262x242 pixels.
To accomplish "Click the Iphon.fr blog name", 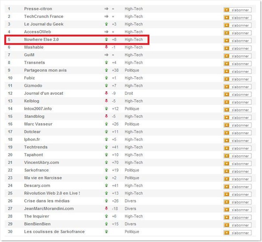I will point(32,139).
